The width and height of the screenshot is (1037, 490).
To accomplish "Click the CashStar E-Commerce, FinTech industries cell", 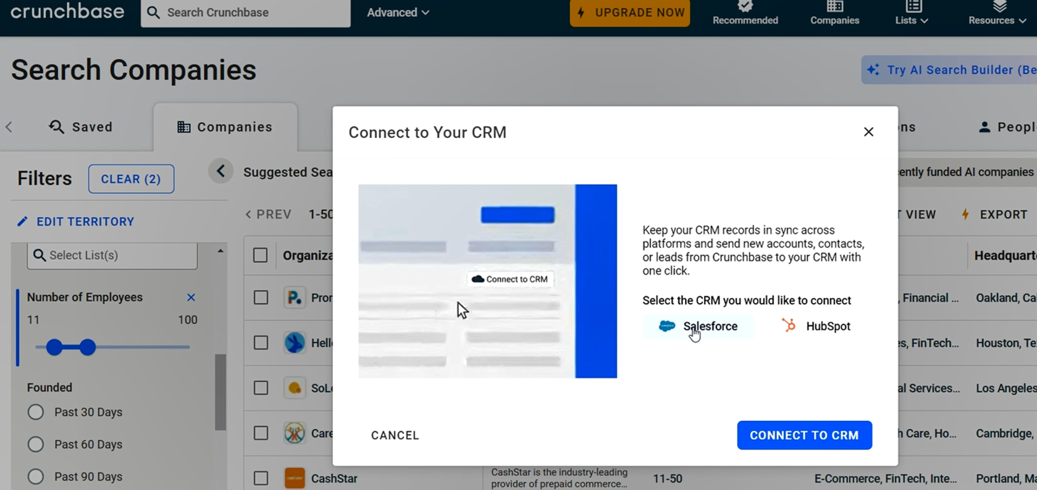I will [886, 478].
